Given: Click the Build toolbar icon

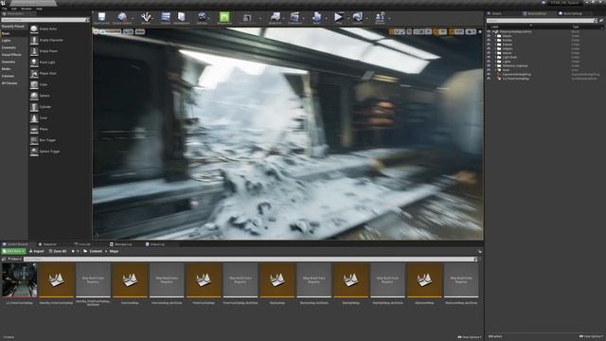Looking at the screenshot, I should (316, 17).
